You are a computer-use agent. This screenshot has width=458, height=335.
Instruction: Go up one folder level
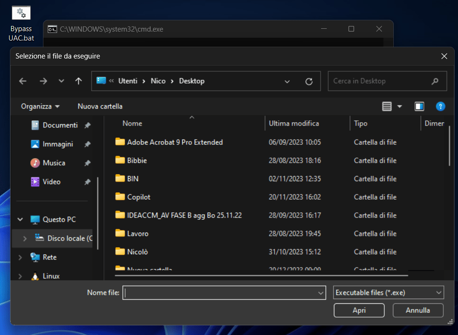tap(79, 81)
